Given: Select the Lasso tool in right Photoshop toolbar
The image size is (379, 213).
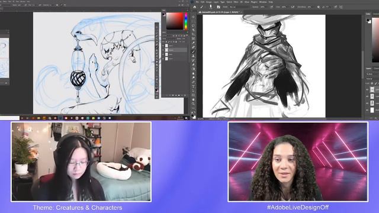Looking at the screenshot, I should [x=193, y=25].
